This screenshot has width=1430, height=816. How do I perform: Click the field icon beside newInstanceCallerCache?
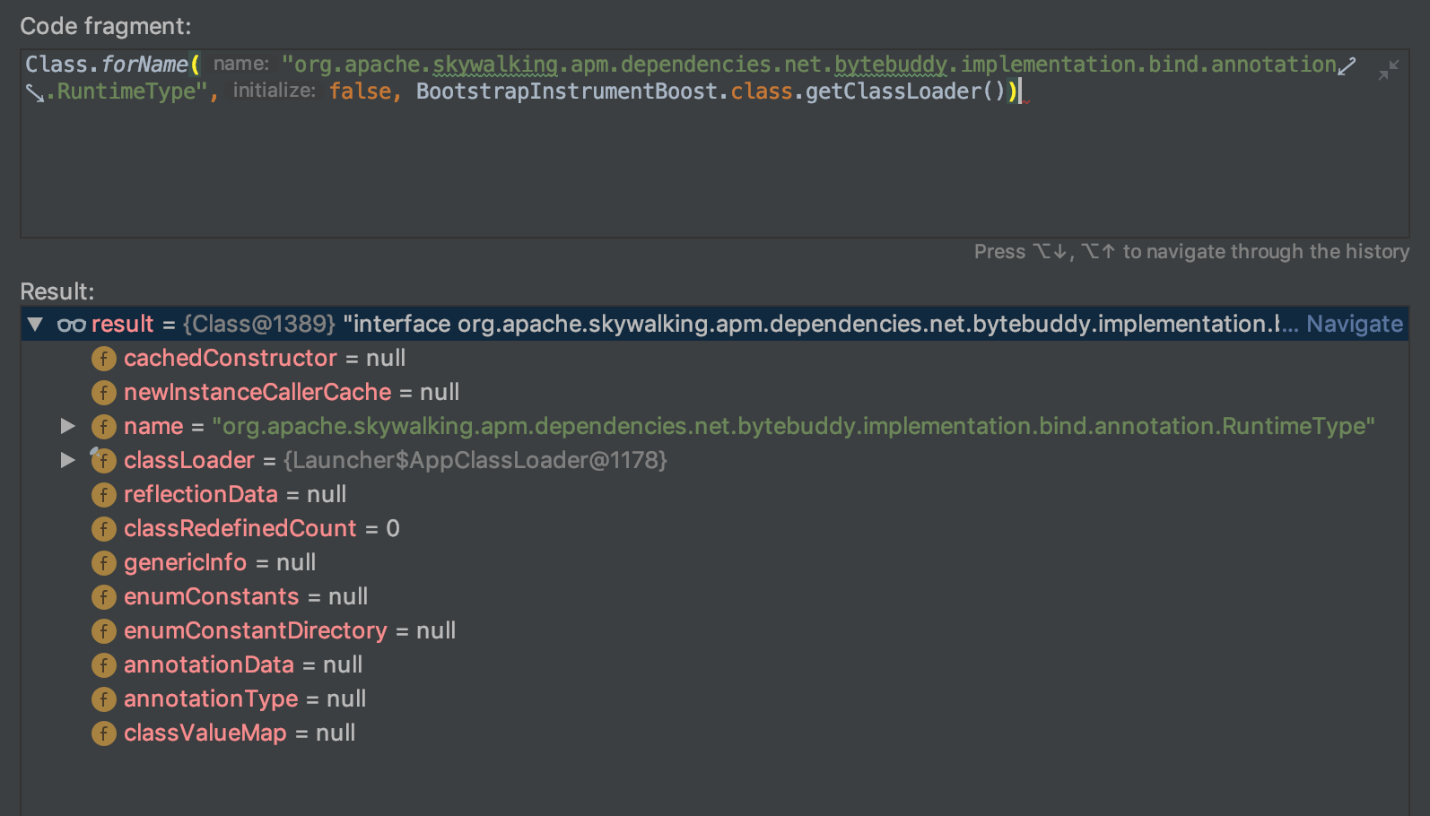pyautogui.click(x=104, y=392)
